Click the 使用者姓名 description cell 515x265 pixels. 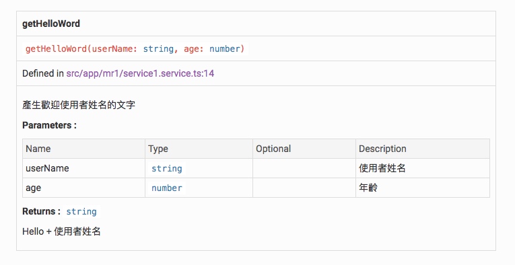(x=423, y=168)
